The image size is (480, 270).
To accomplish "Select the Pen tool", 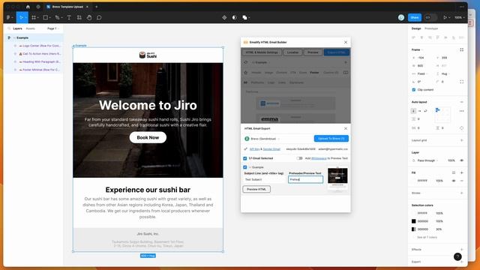I will click(57, 17).
